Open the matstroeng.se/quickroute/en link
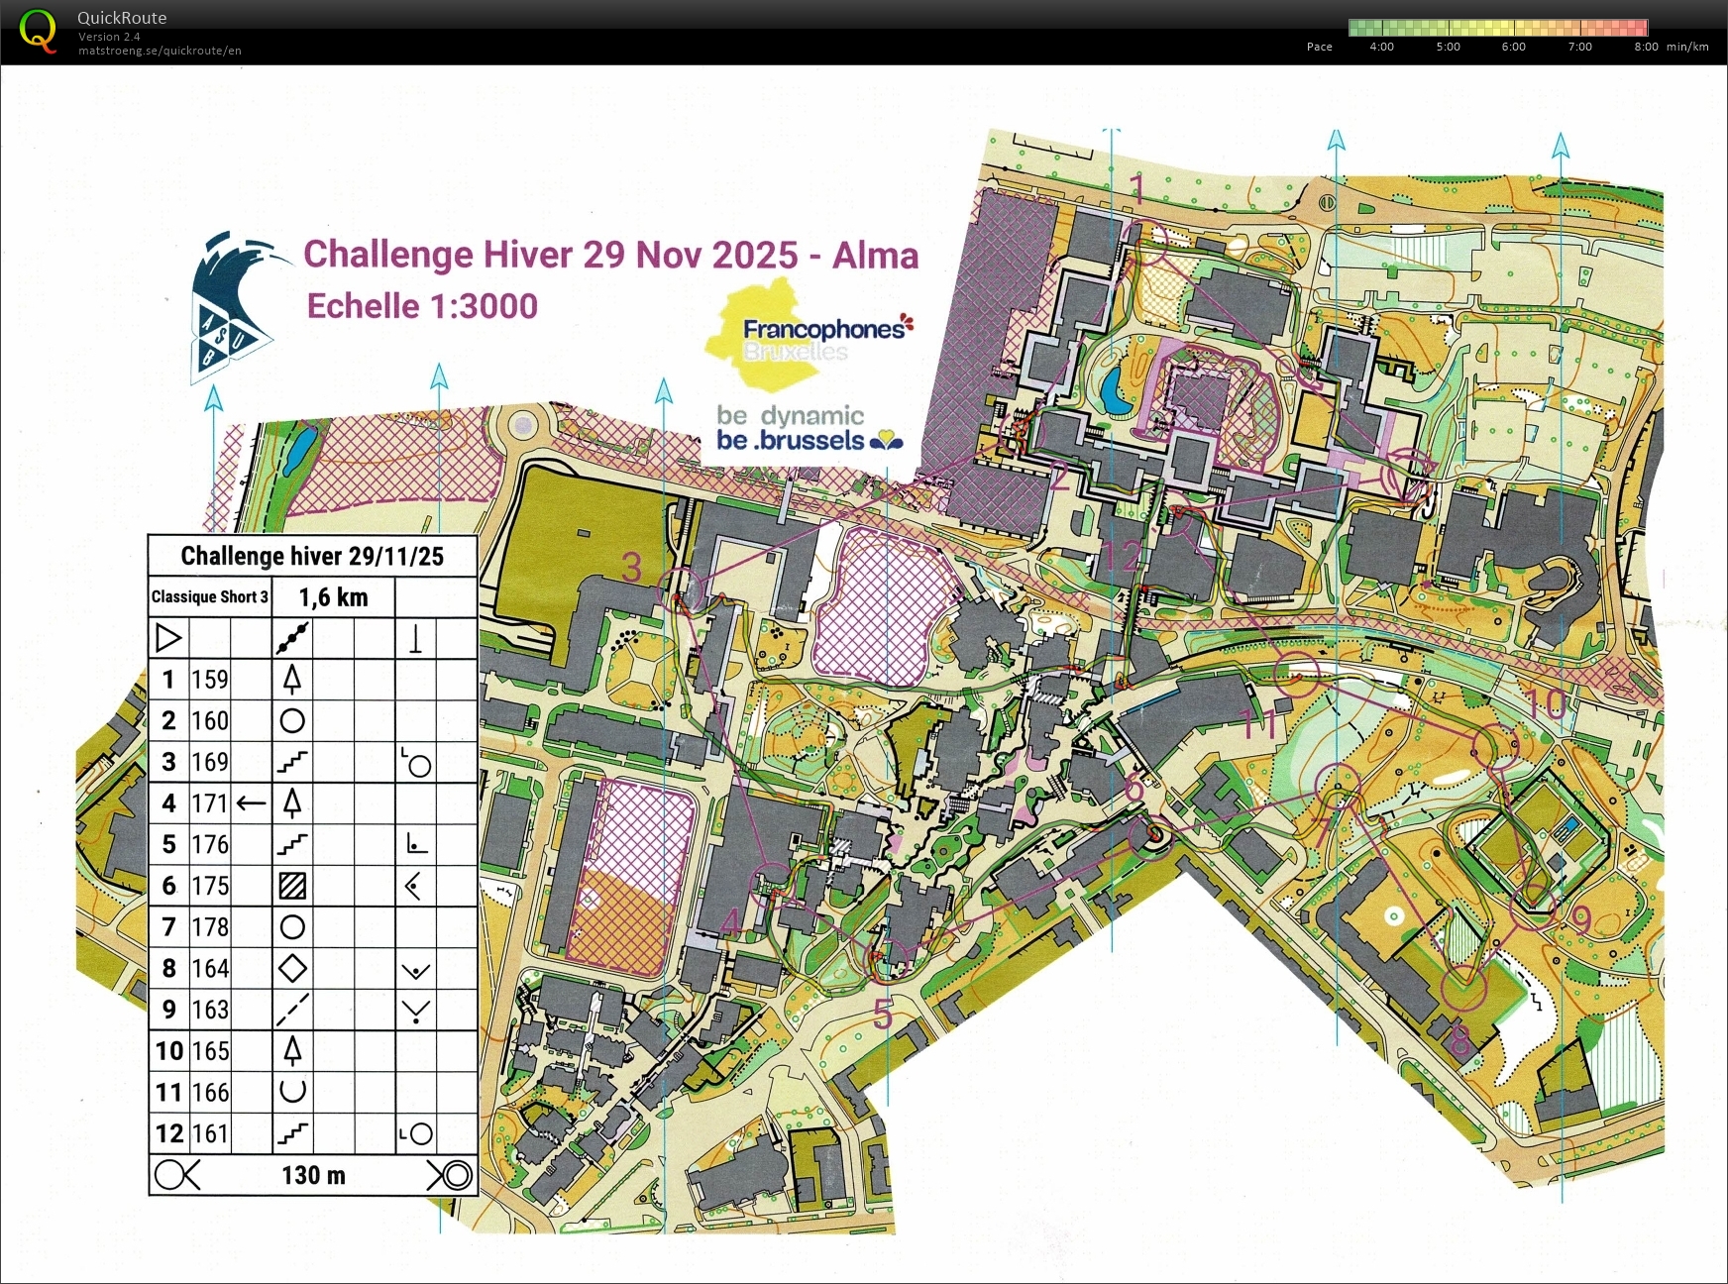The image size is (1728, 1284). pyautogui.click(x=160, y=51)
